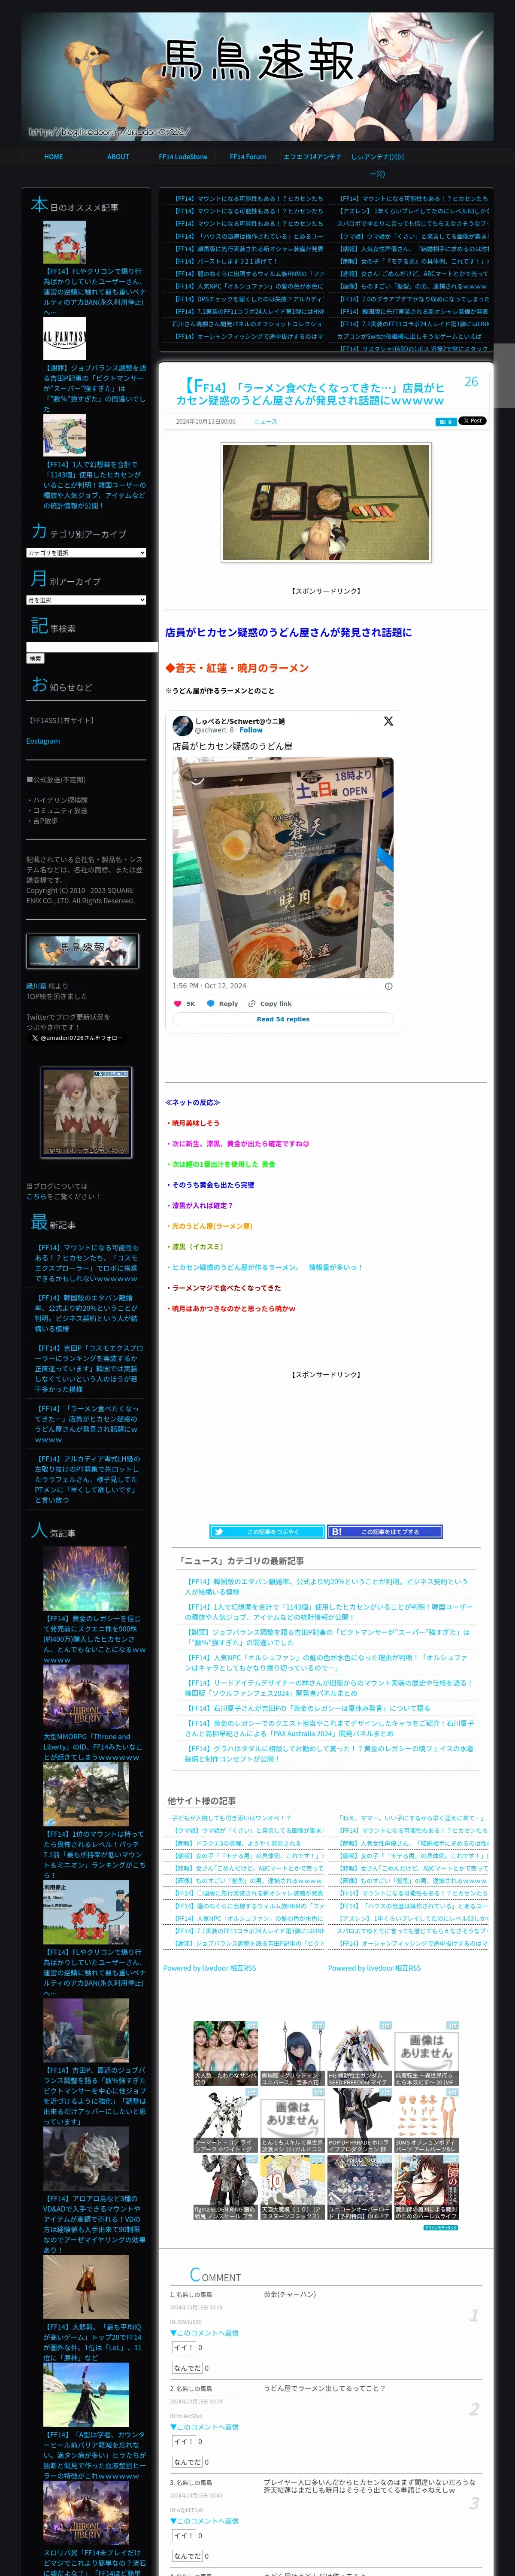Open the 月を選択 monthly archive dropdown

point(86,600)
